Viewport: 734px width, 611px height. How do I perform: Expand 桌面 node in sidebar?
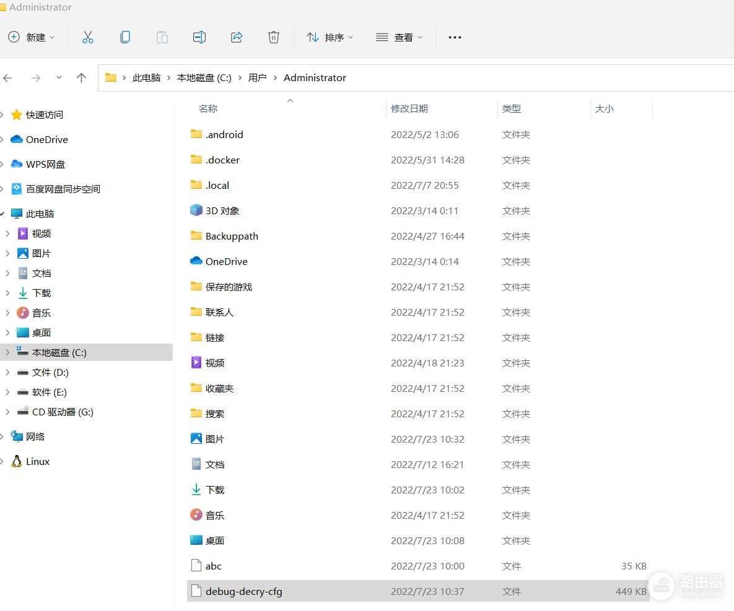pos(7,333)
